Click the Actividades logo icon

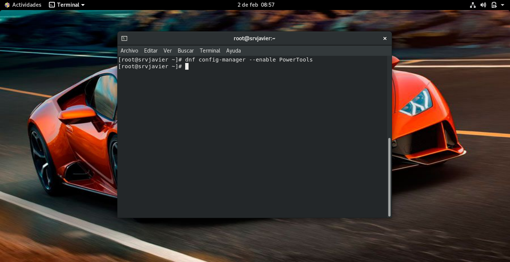(7, 5)
